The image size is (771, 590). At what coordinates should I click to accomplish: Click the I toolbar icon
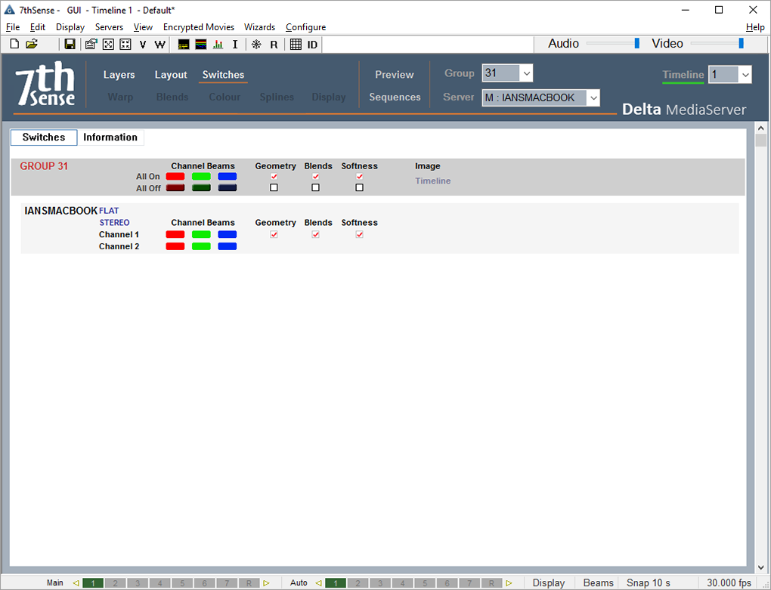(x=235, y=45)
